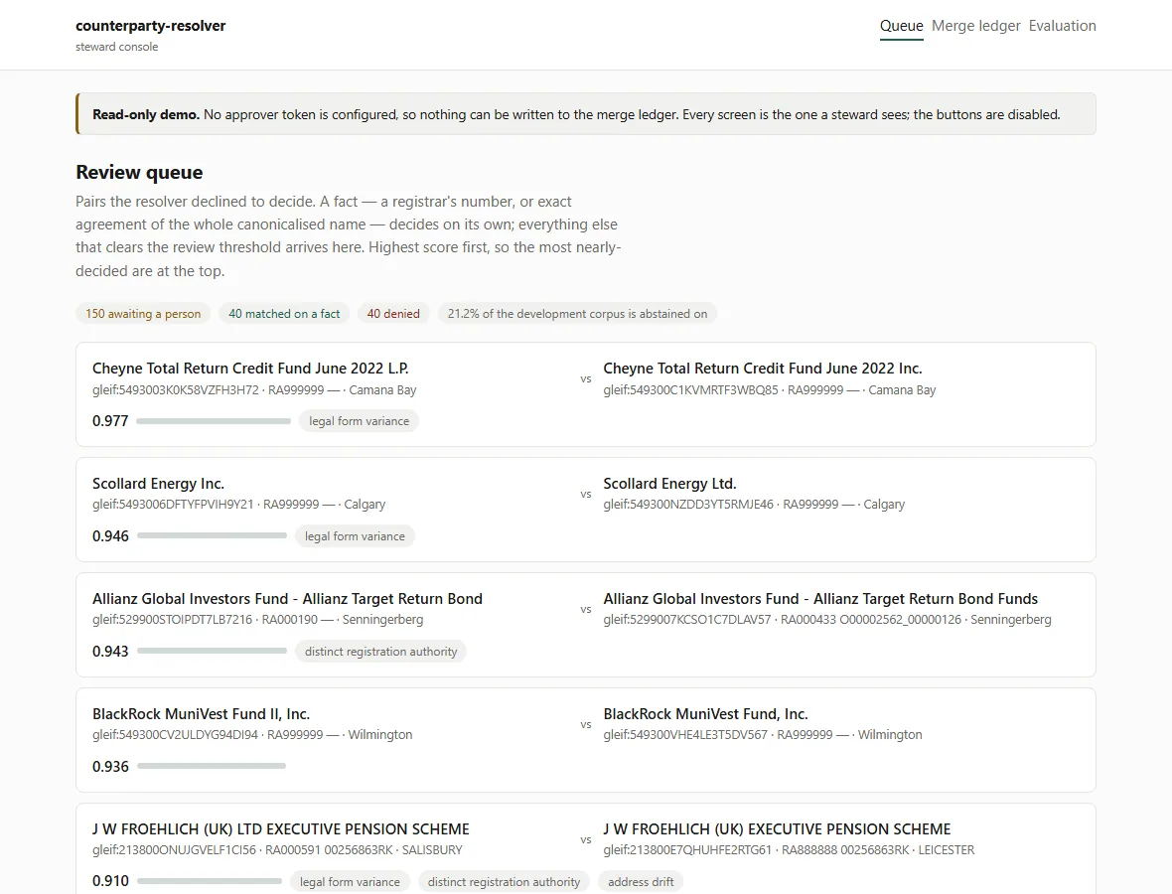Open Scollard Energy Inc. record
Viewport: 1172px width, 894px height.
(159, 484)
